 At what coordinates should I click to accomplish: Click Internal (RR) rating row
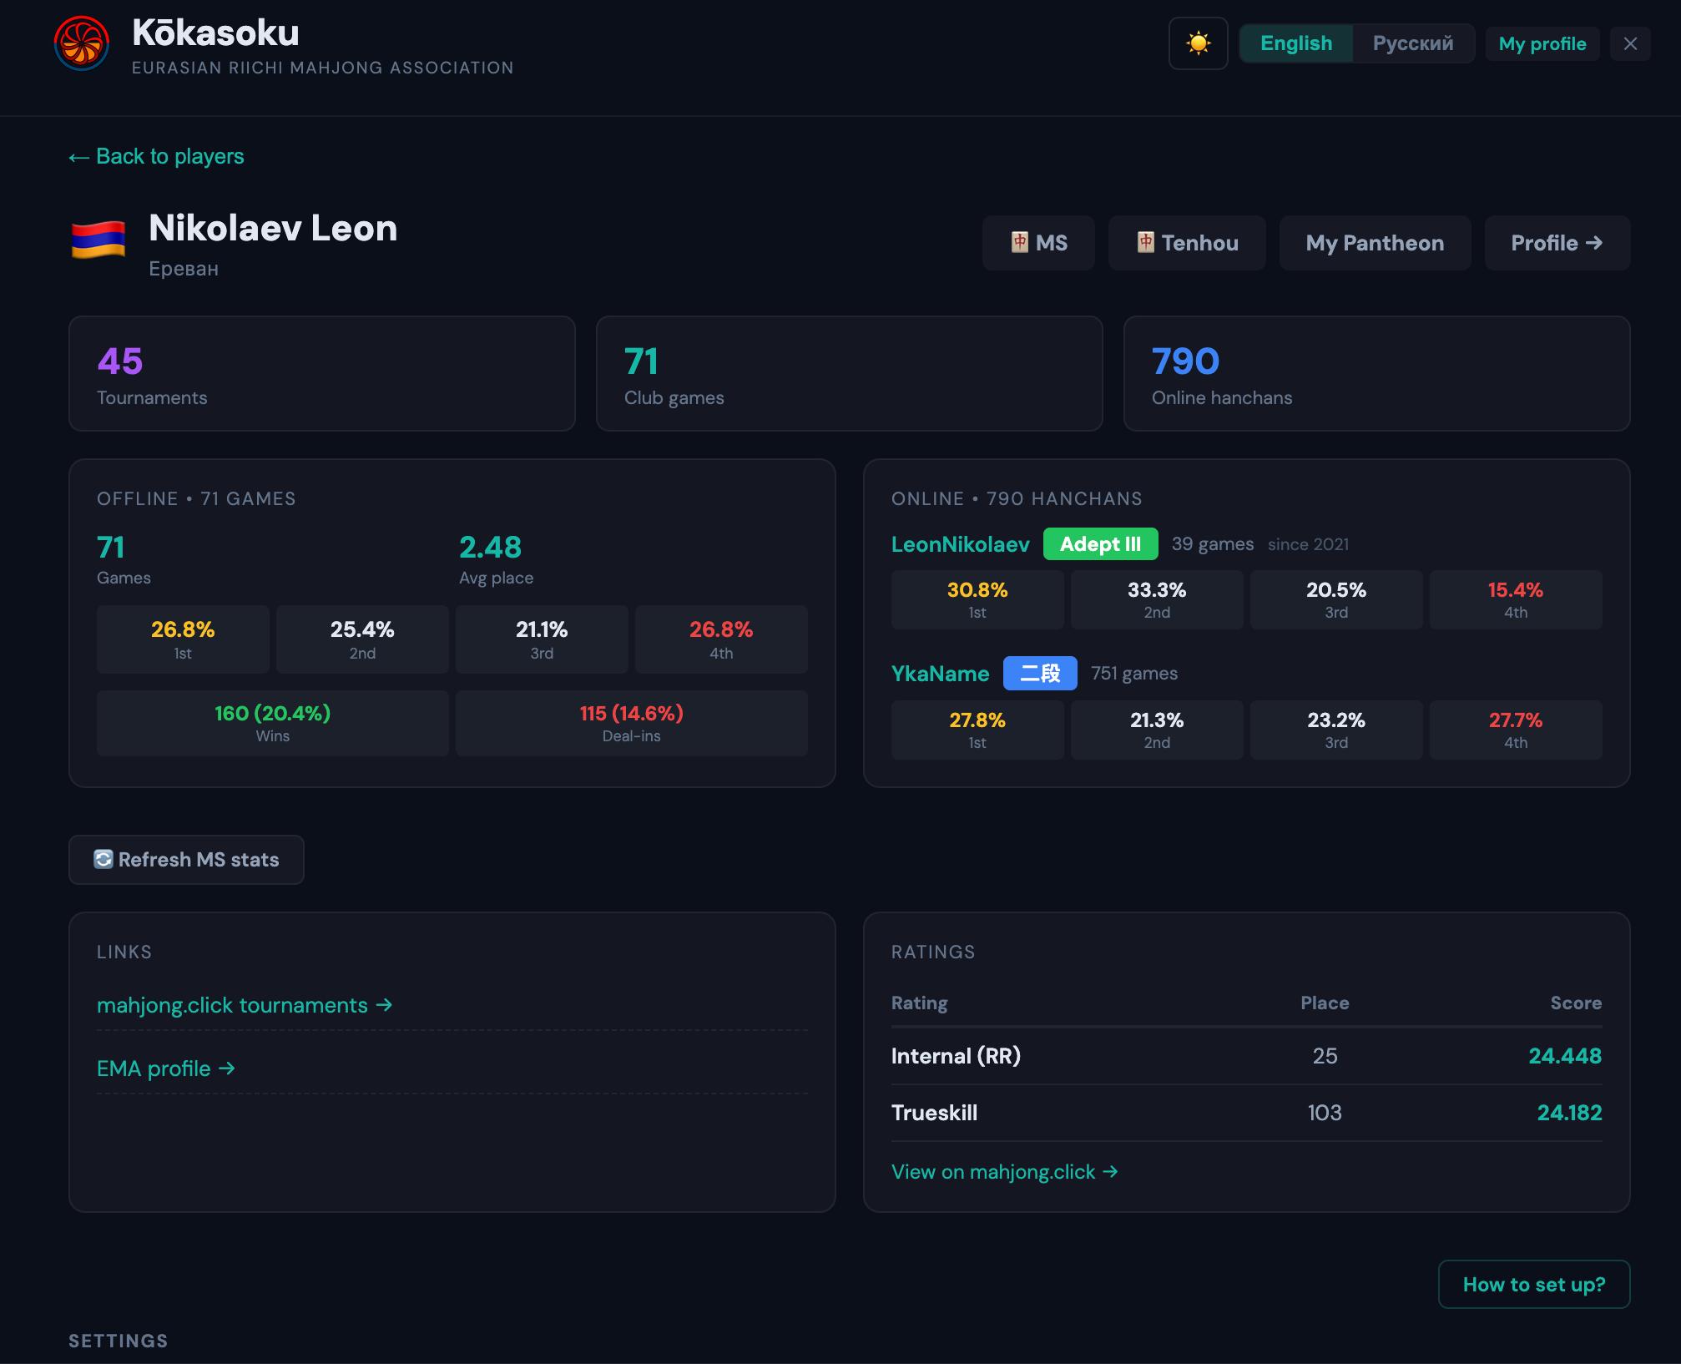point(1246,1056)
